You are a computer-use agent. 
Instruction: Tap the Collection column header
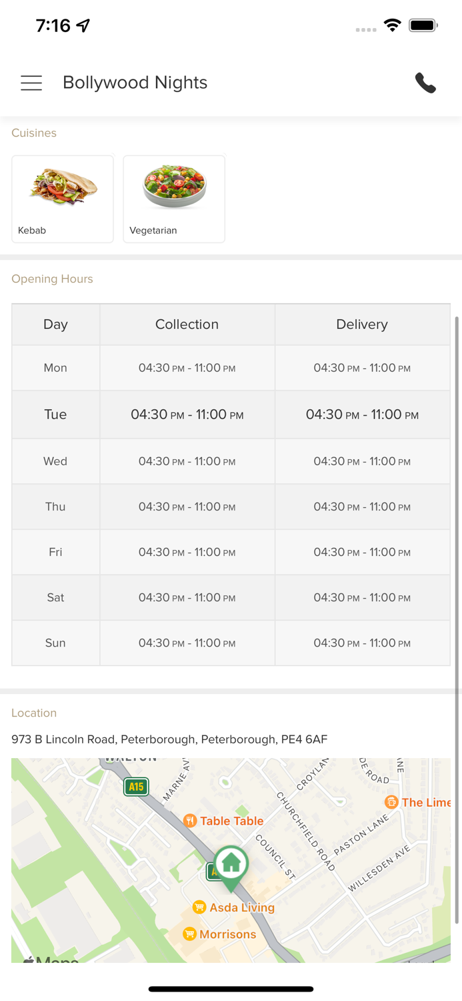tap(187, 324)
